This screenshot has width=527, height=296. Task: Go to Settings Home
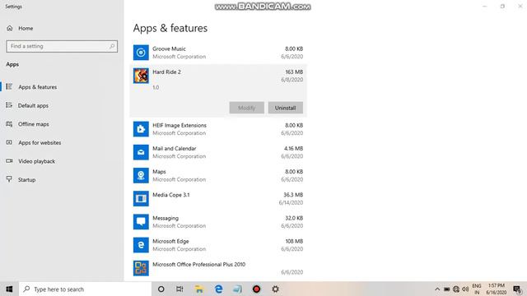(x=62, y=28)
